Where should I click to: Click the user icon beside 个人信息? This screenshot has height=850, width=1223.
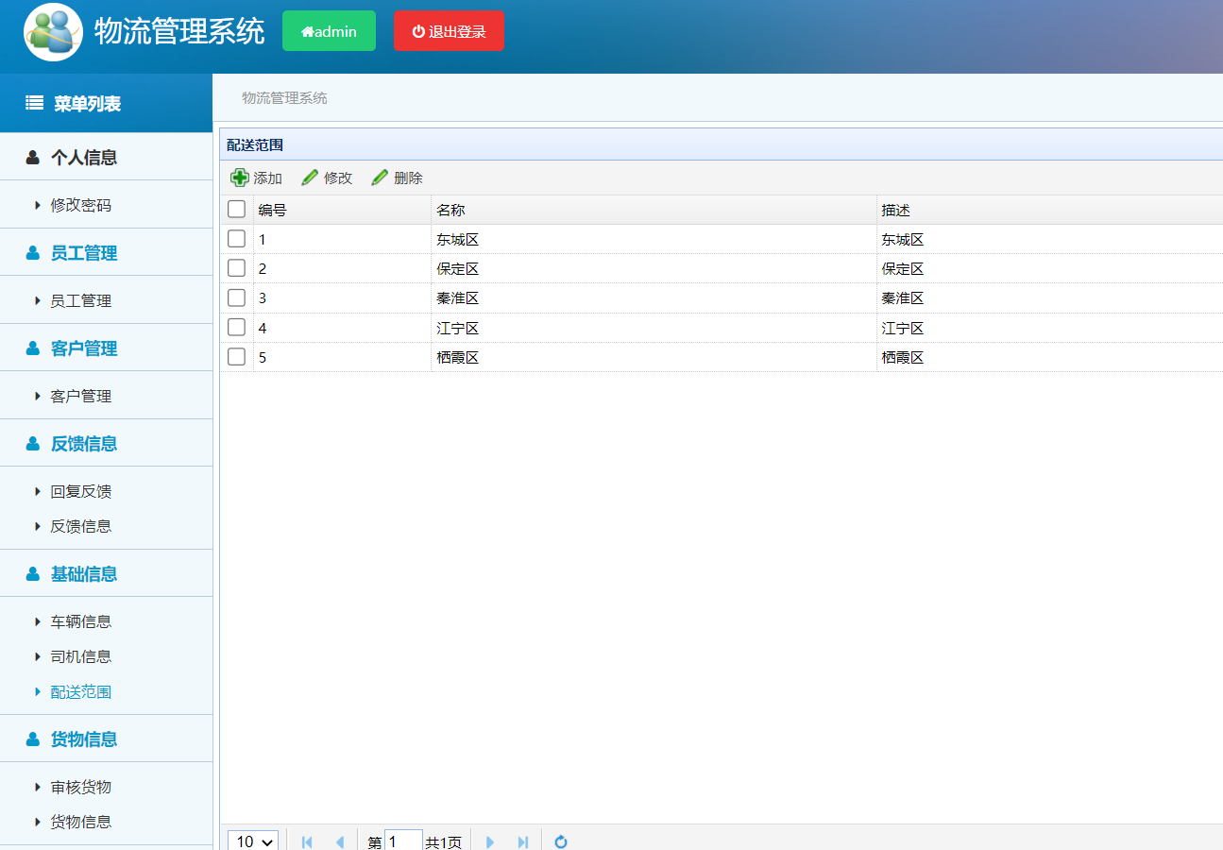pos(33,157)
